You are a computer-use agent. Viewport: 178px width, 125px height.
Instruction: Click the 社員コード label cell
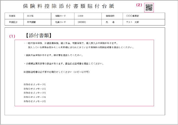pyautogui.click(x=63, y=22)
